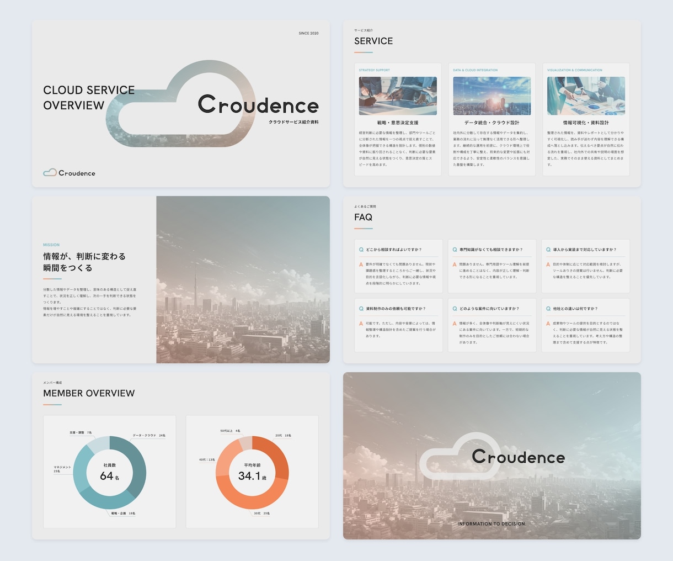
Task: Click the 40代：13名 chart label
Action: pos(207,459)
